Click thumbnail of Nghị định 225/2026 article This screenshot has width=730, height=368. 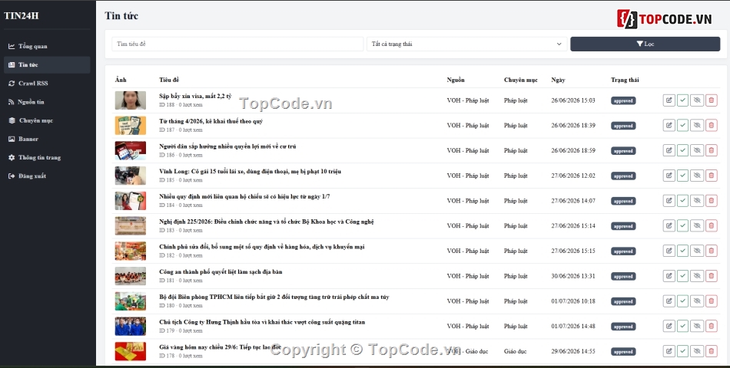[x=131, y=226]
